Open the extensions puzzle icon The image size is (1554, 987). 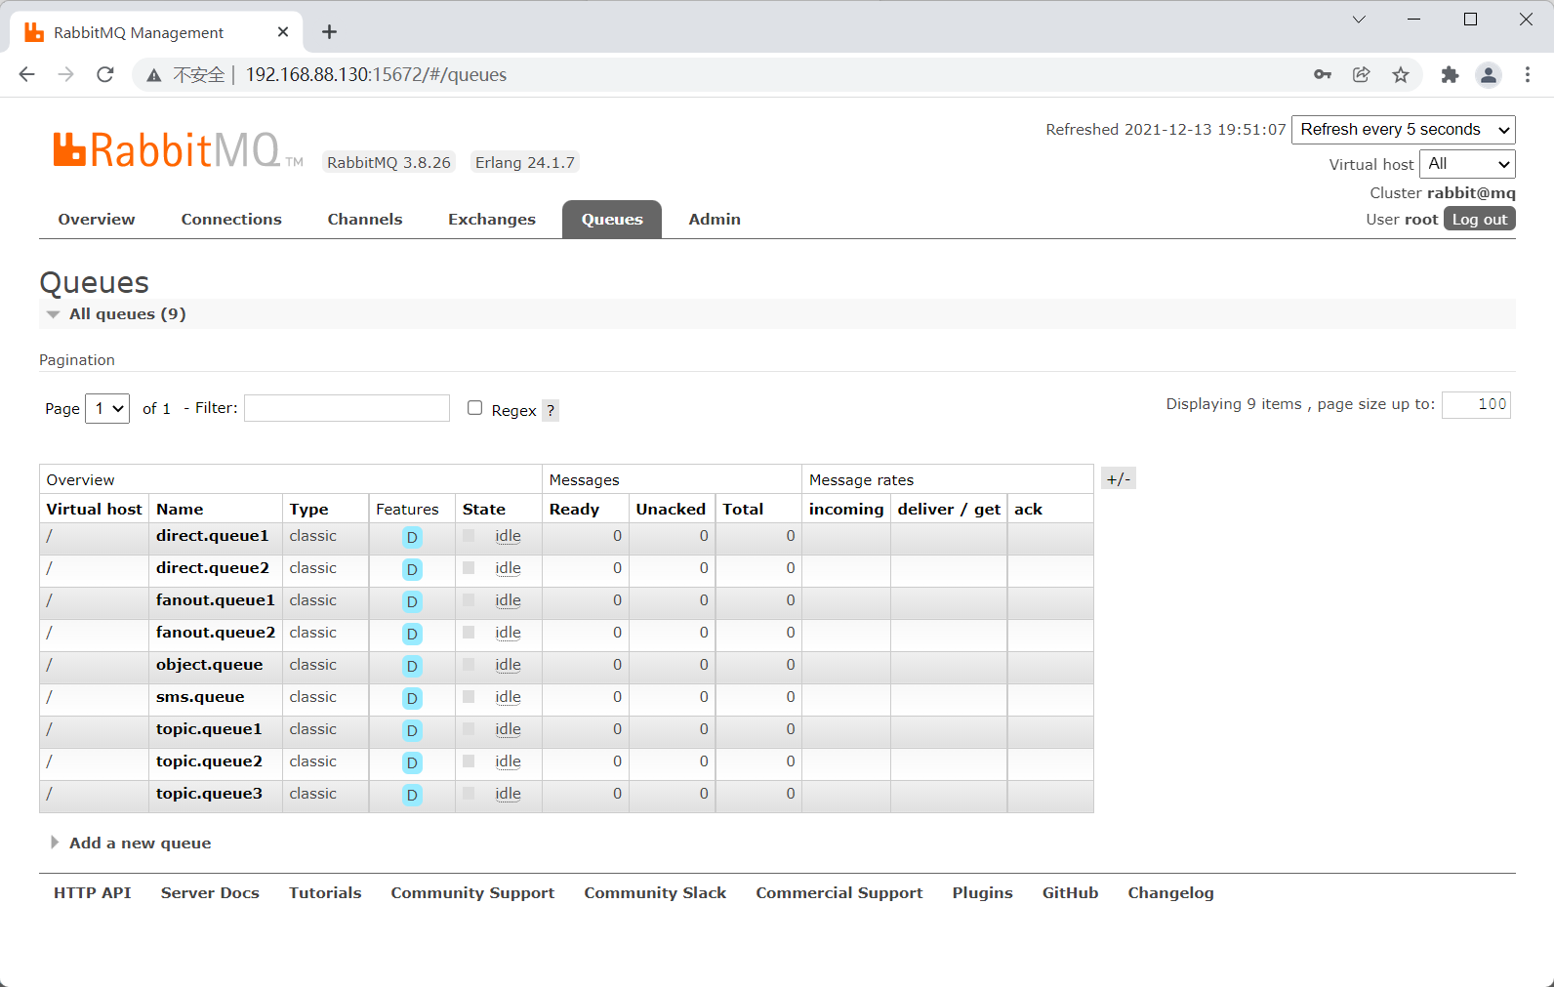click(x=1450, y=74)
